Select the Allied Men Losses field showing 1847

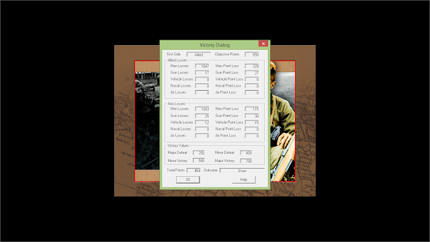[x=202, y=66]
